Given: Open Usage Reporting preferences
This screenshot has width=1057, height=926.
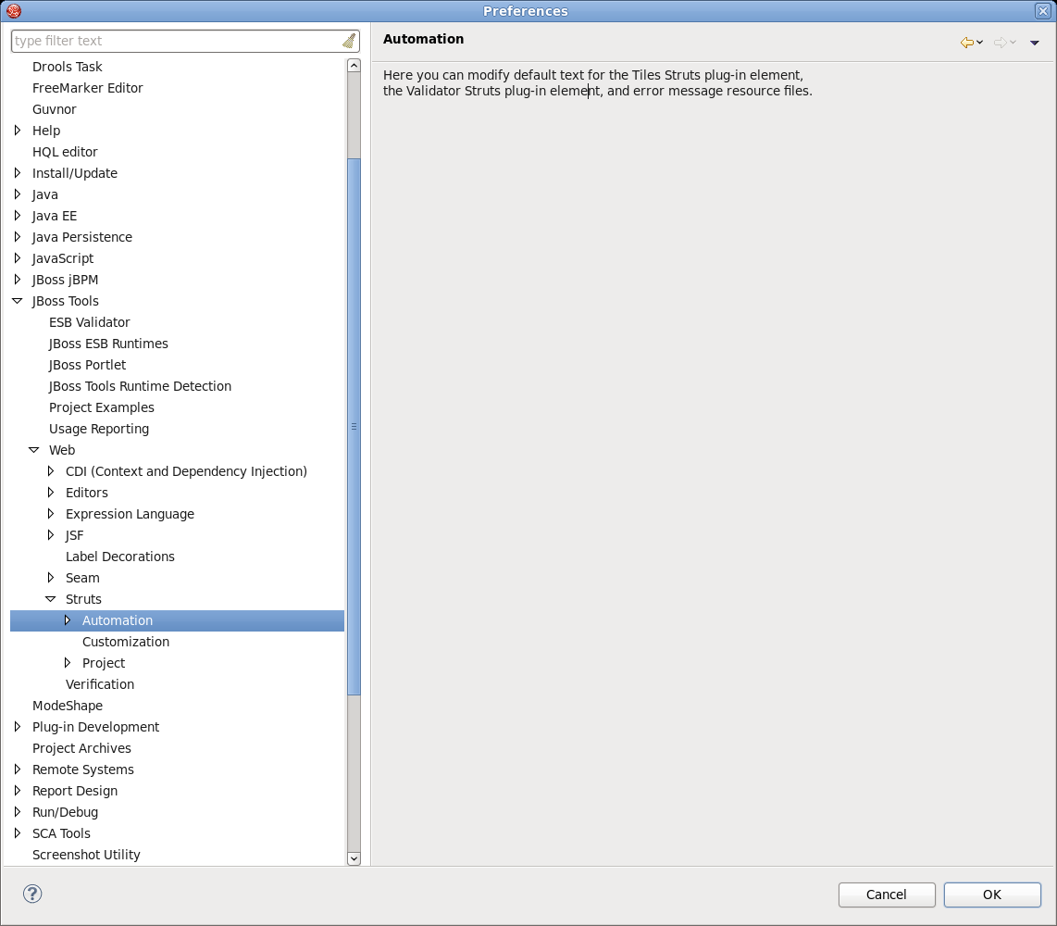Looking at the screenshot, I should point(99,429).
